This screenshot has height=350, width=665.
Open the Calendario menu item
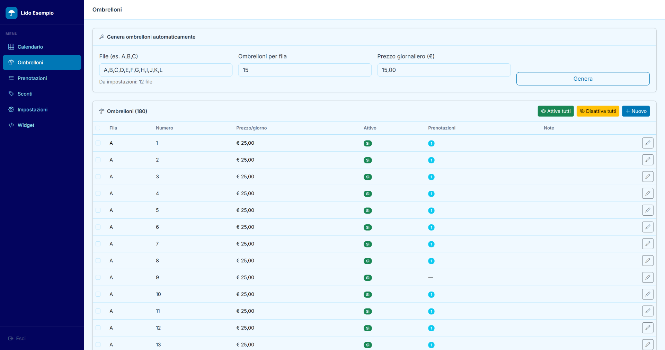42,47
